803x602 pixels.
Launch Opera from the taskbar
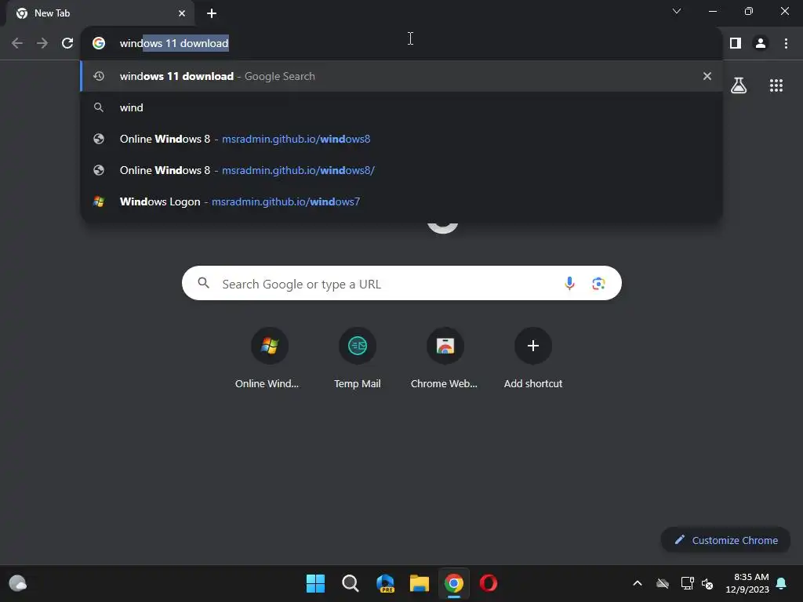point(488,583)
